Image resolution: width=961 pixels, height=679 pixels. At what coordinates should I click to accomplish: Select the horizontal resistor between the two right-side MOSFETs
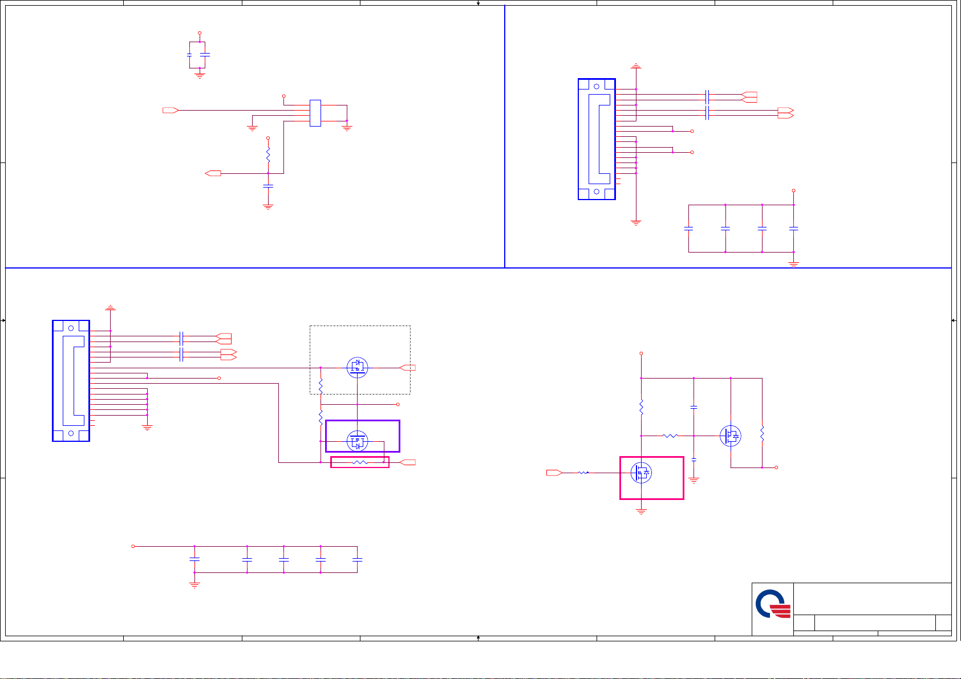[670, 436]
